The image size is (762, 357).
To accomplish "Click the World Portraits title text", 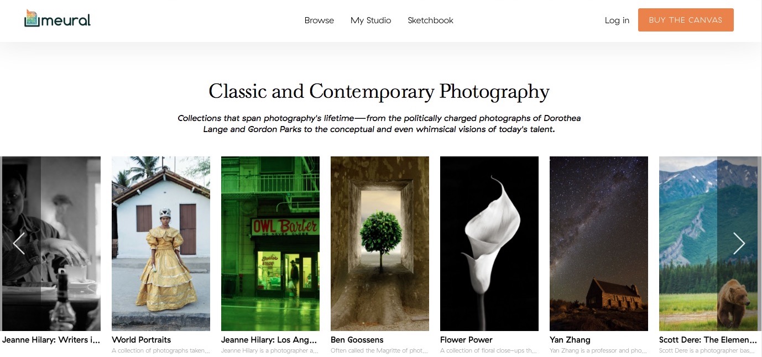I will 141,340.
